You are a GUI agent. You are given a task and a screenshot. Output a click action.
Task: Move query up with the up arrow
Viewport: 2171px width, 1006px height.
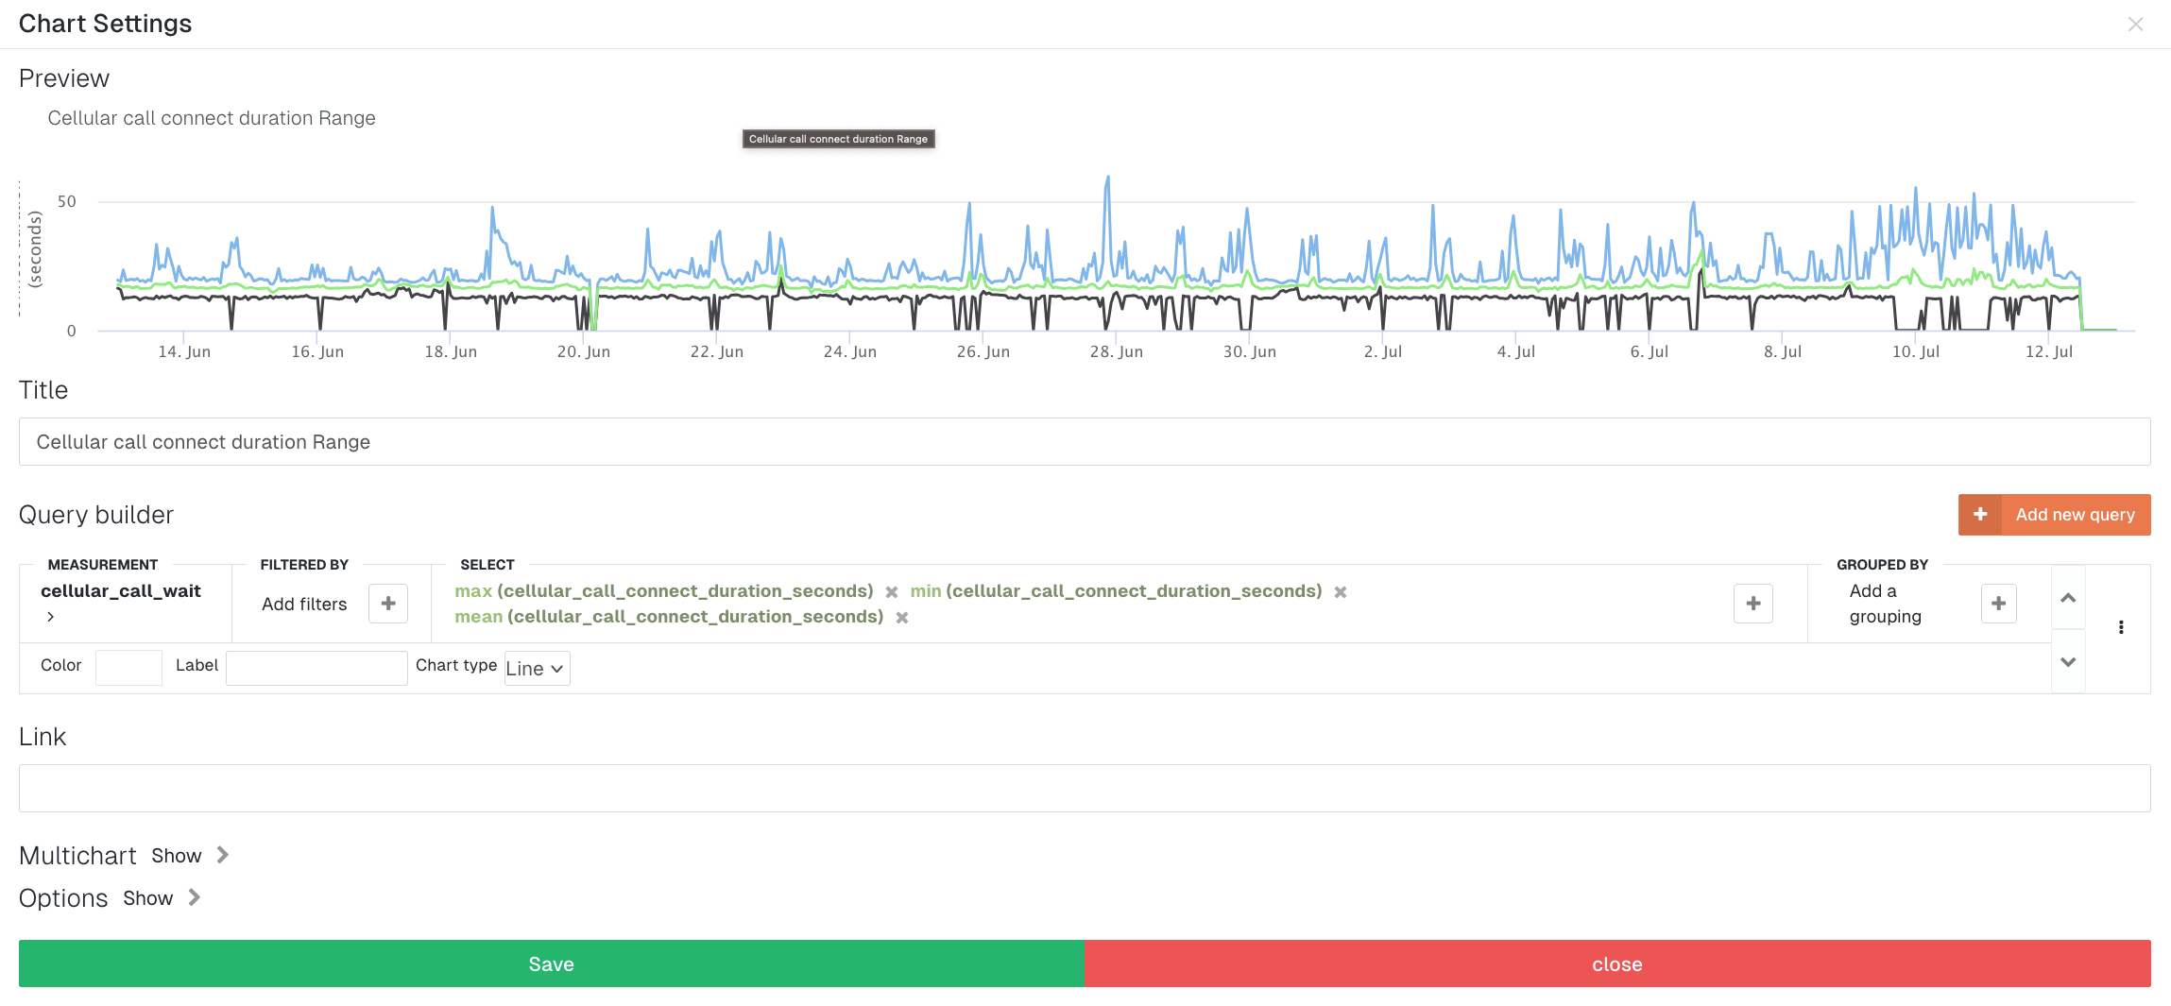point(2068,598)
